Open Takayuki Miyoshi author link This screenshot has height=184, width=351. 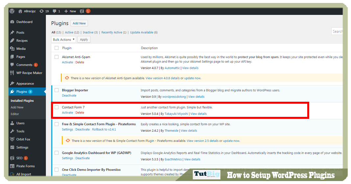[176, 114]
